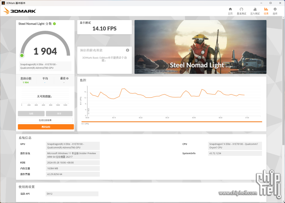Click the 16384 MB memory value
Image resolution: width=285 pixels, height=203 pixels.
tap(73, 168)
